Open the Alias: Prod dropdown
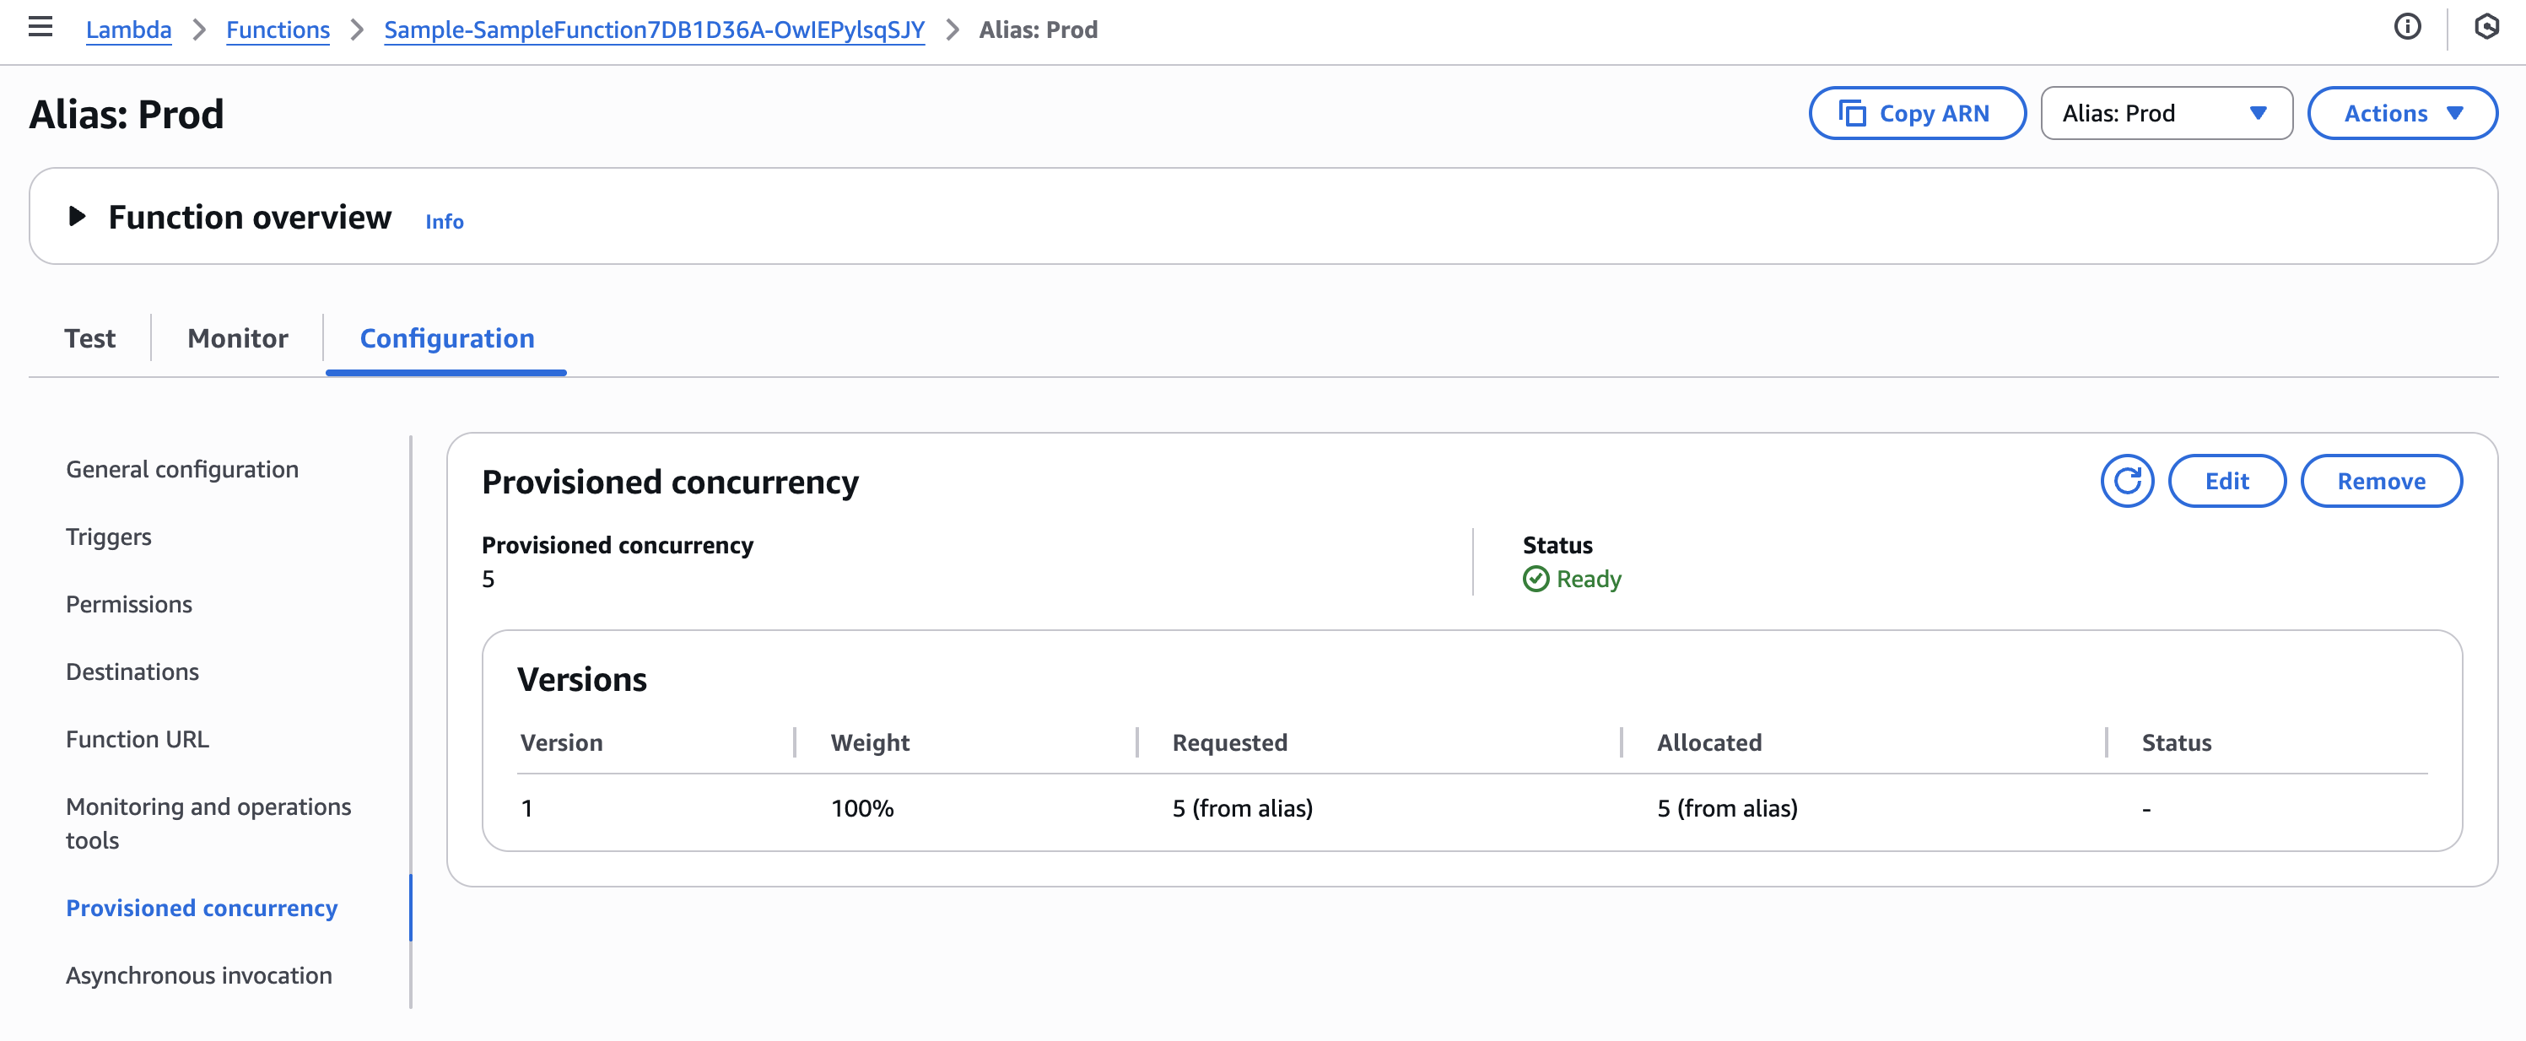The image size is (2526, 1041). click(2165, 114)
